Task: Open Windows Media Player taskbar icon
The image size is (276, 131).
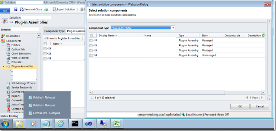Action: pos(32,124)
